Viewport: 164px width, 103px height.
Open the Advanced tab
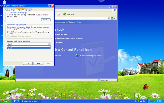pos(28,10)
